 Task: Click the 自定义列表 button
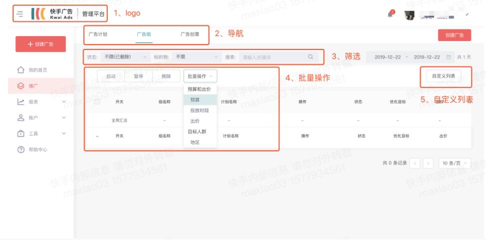point(444,76)
